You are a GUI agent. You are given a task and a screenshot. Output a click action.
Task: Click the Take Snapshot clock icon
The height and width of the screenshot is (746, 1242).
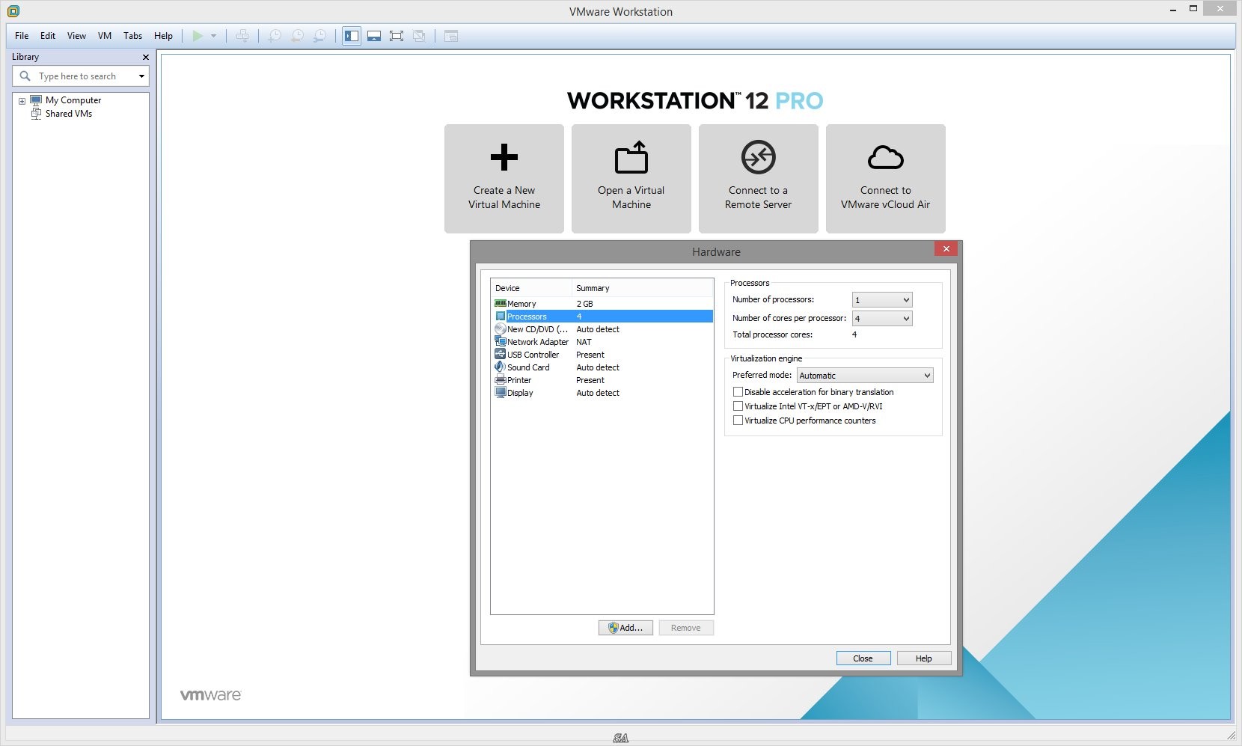point(275,36)
